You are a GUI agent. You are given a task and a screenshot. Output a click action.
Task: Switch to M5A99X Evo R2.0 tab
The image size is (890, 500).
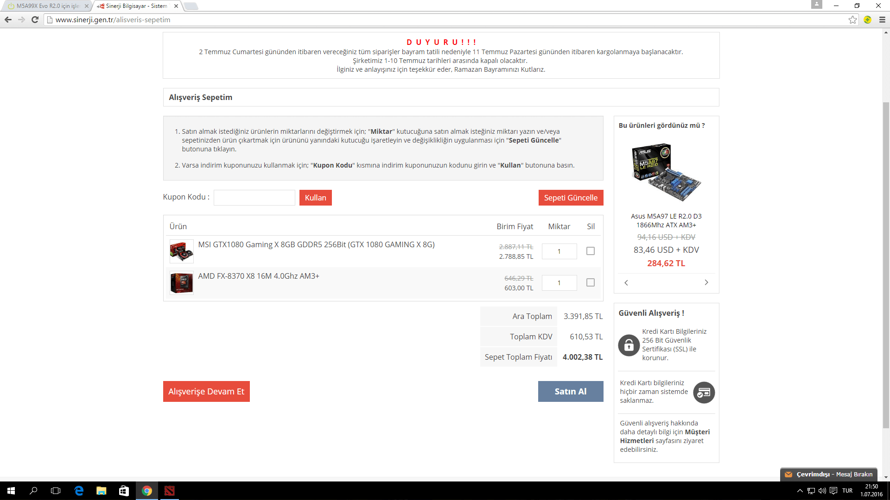click(46, 6)
